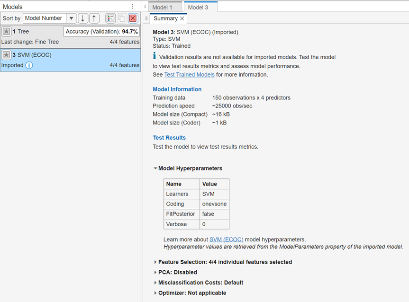Star the SVM (ECOC) model

point(6,54)
